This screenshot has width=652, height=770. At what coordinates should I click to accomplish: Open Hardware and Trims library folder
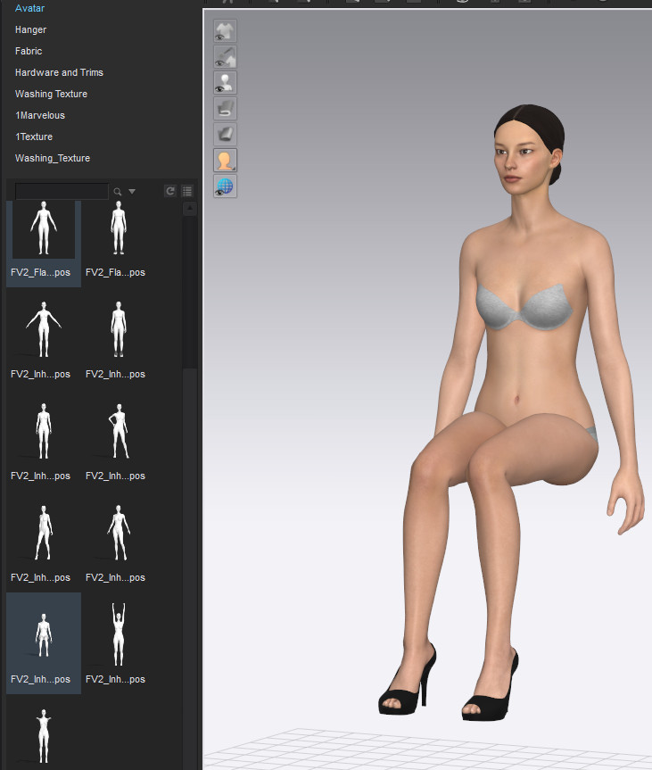click(60, 72)
